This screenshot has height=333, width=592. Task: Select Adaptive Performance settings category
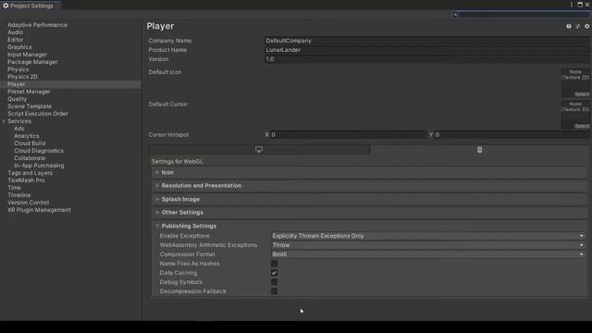37,25
